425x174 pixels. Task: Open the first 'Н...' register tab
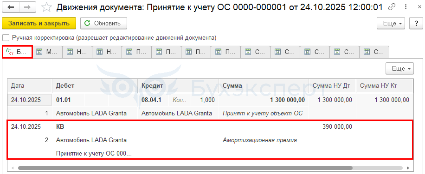click(77, 52)
